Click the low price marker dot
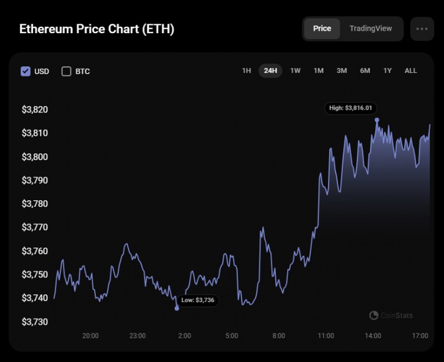Viewport: 444px width, 362px height. click(176, 308)
